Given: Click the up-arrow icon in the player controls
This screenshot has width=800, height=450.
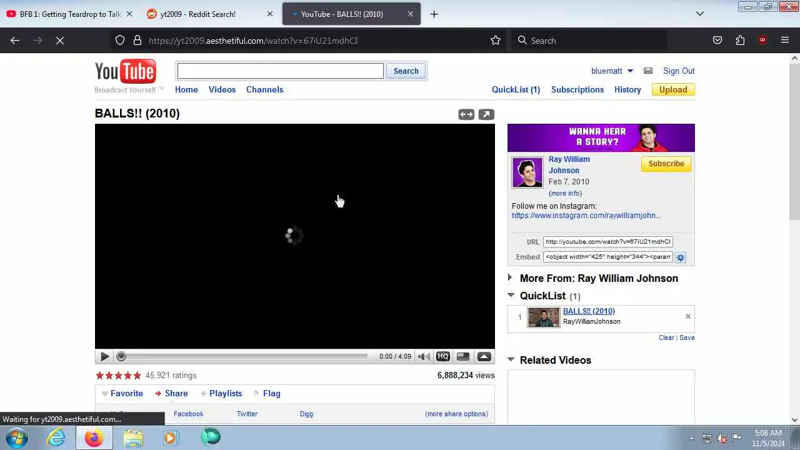Looking at the screenshot, I should pyautogui.click(x=484, y=356).
